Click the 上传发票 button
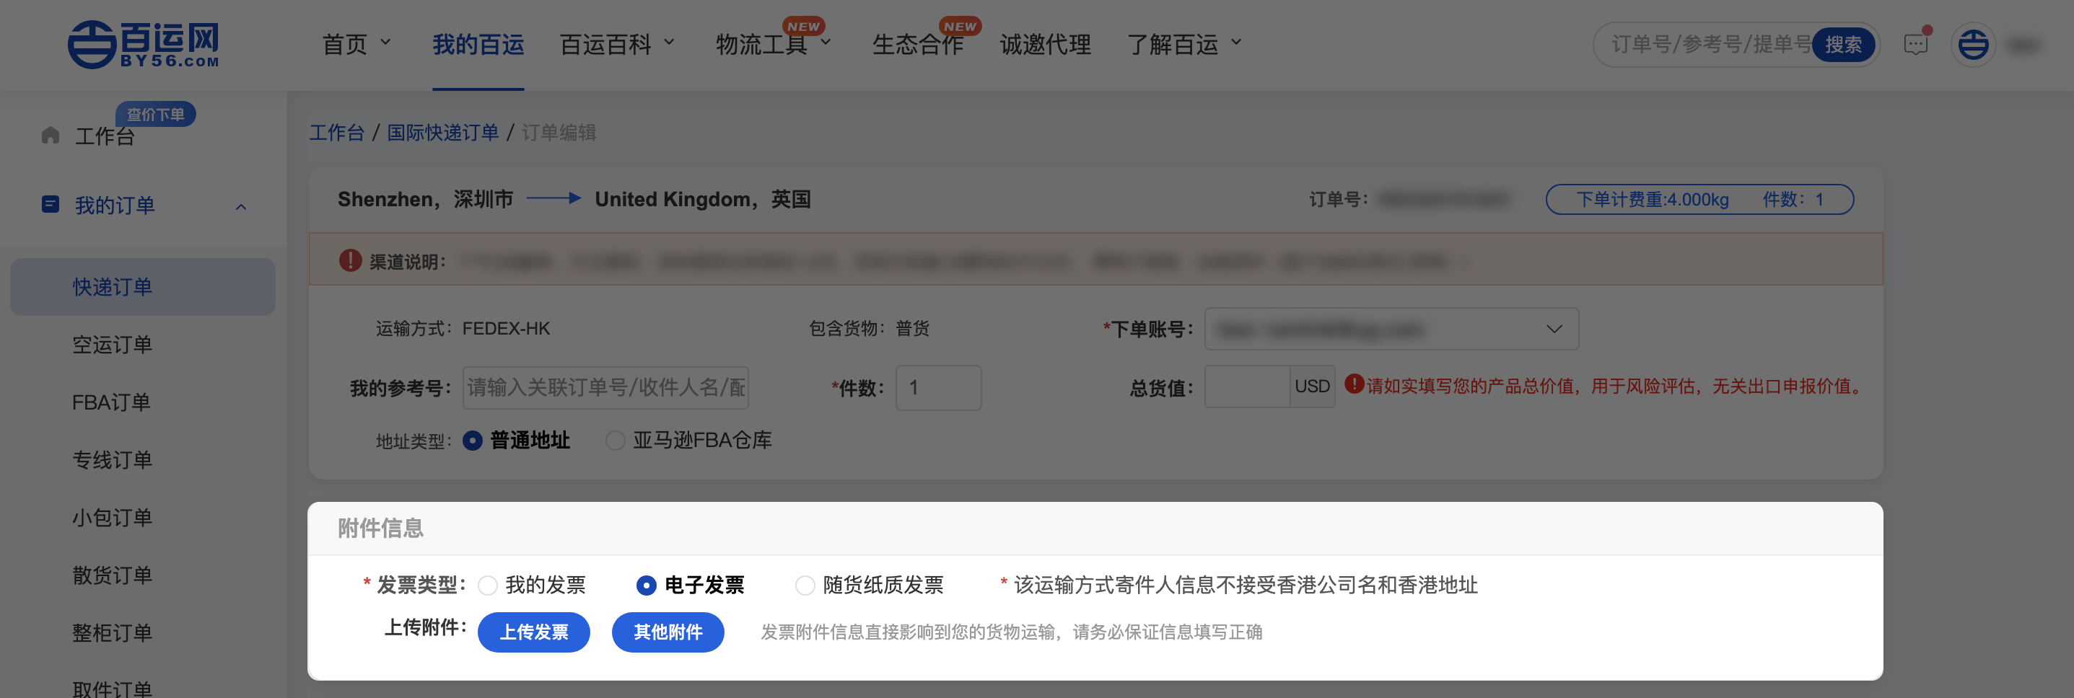Viewport: 2074px width, 698px height. (533, 632)
